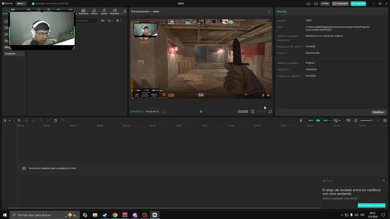
Task: Click the timeline cover settings icon
Action: click(x=348, y=120)
